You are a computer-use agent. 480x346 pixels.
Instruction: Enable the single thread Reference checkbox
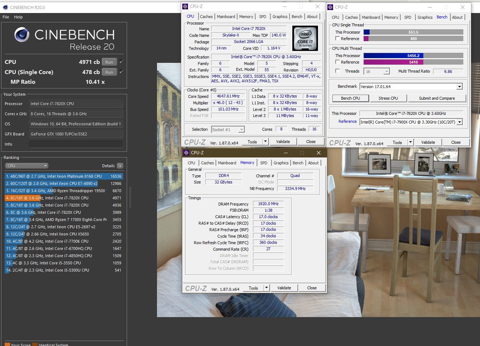click(337, 39)
